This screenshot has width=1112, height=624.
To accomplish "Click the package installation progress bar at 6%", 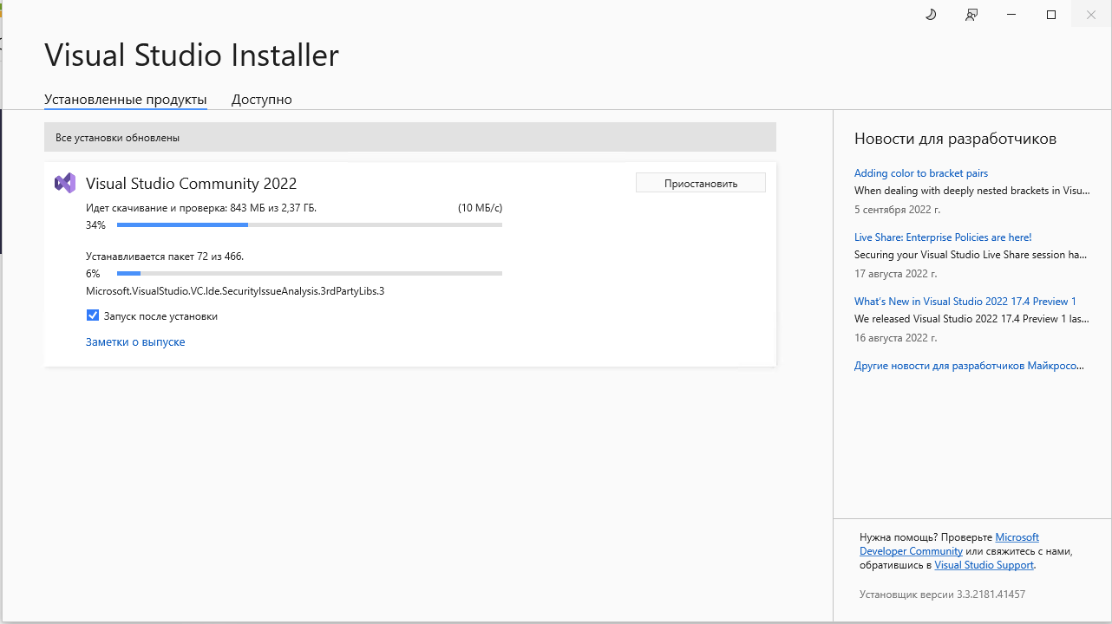I will click(309, 274).
